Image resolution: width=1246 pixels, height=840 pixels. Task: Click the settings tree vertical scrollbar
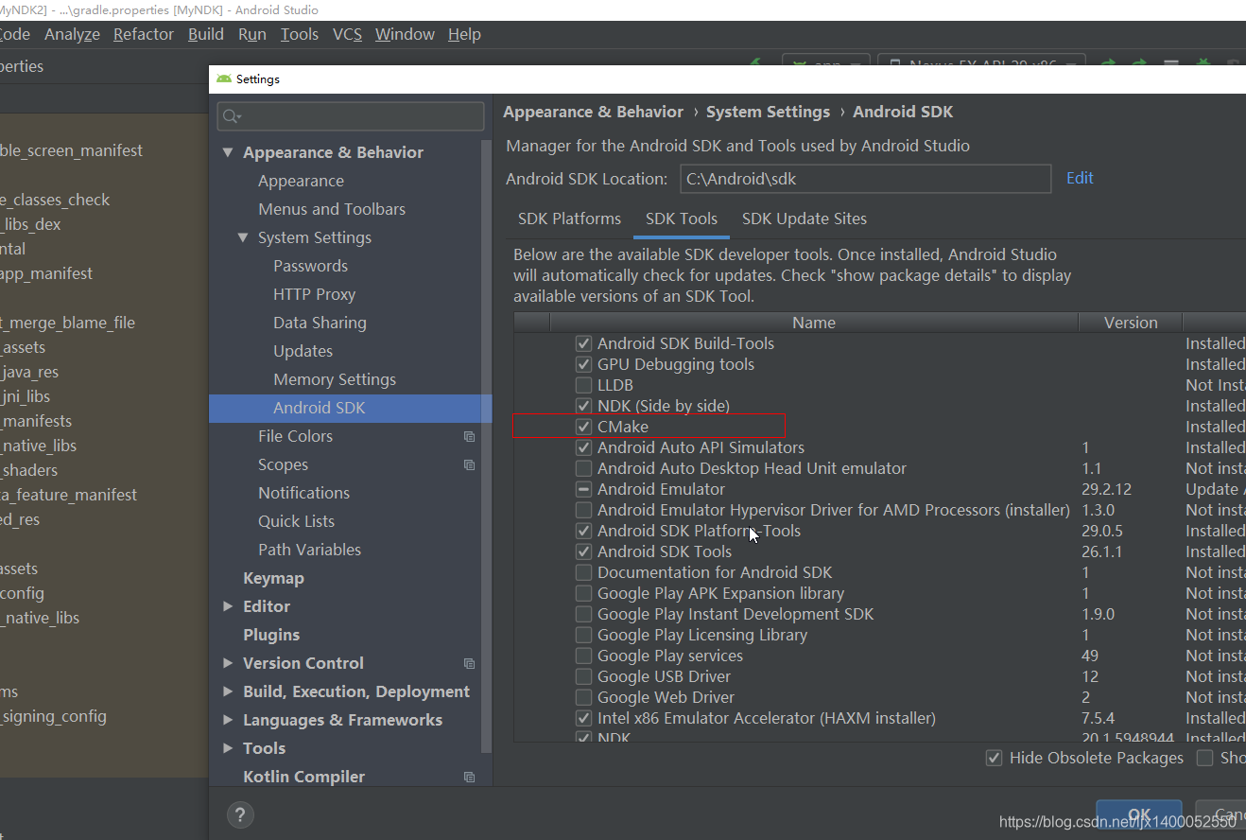click(x=488, y=445)
